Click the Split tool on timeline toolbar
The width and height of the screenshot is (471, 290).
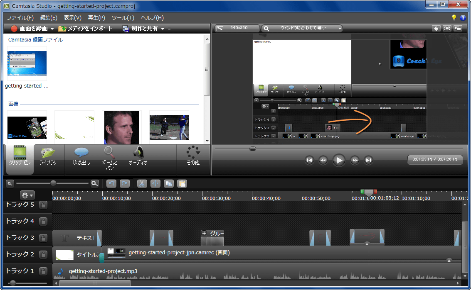155,183
